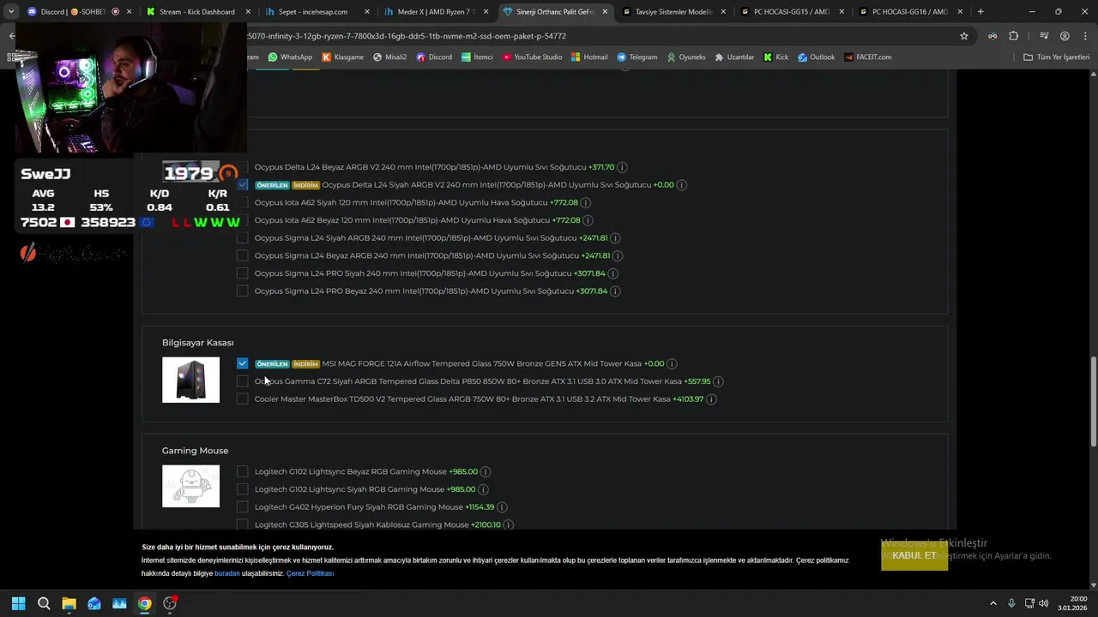Open WhatsApp bookmark
The height and width of the screenshot is (617, 1098).
point(290,57)
